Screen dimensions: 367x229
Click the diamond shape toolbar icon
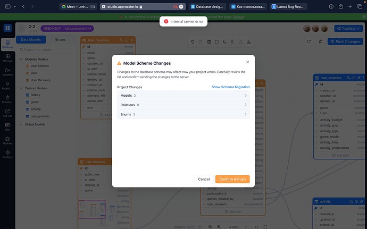pyautogui.click(x=232, y=42)
